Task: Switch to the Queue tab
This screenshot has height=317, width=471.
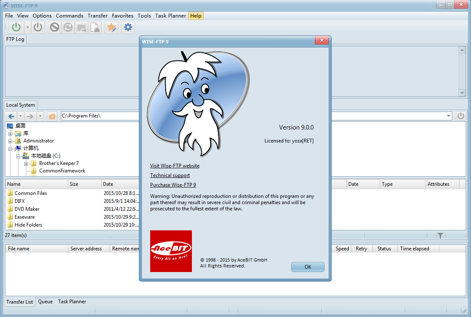Action: point(45,302)
